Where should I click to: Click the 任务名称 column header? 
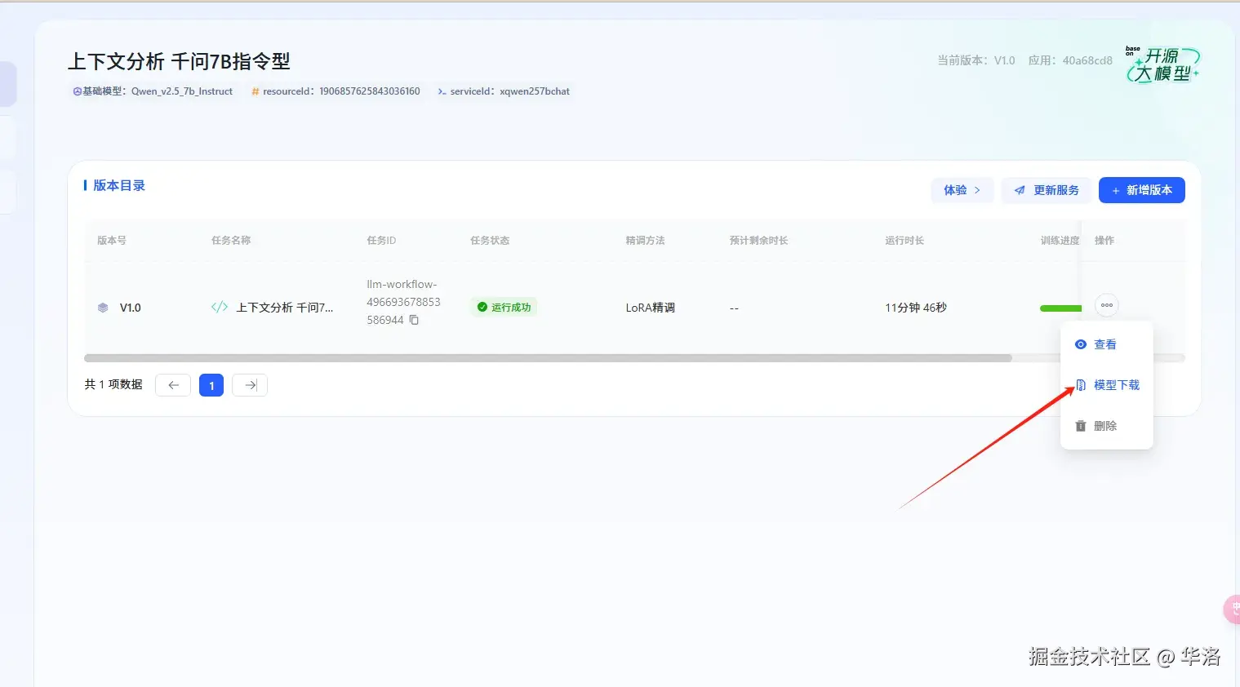coord(231,241)
